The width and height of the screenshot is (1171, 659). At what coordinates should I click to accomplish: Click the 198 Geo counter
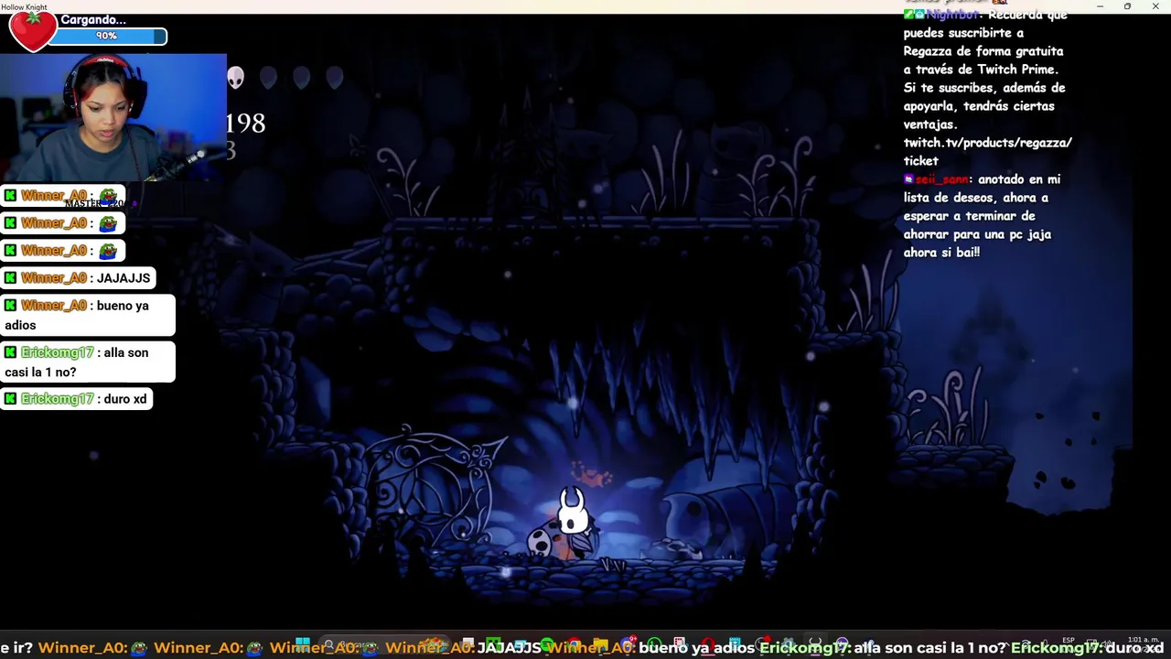pos(245,124)
